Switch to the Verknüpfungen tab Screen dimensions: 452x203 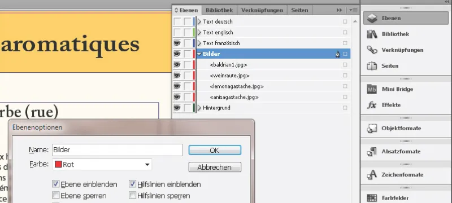262,10
